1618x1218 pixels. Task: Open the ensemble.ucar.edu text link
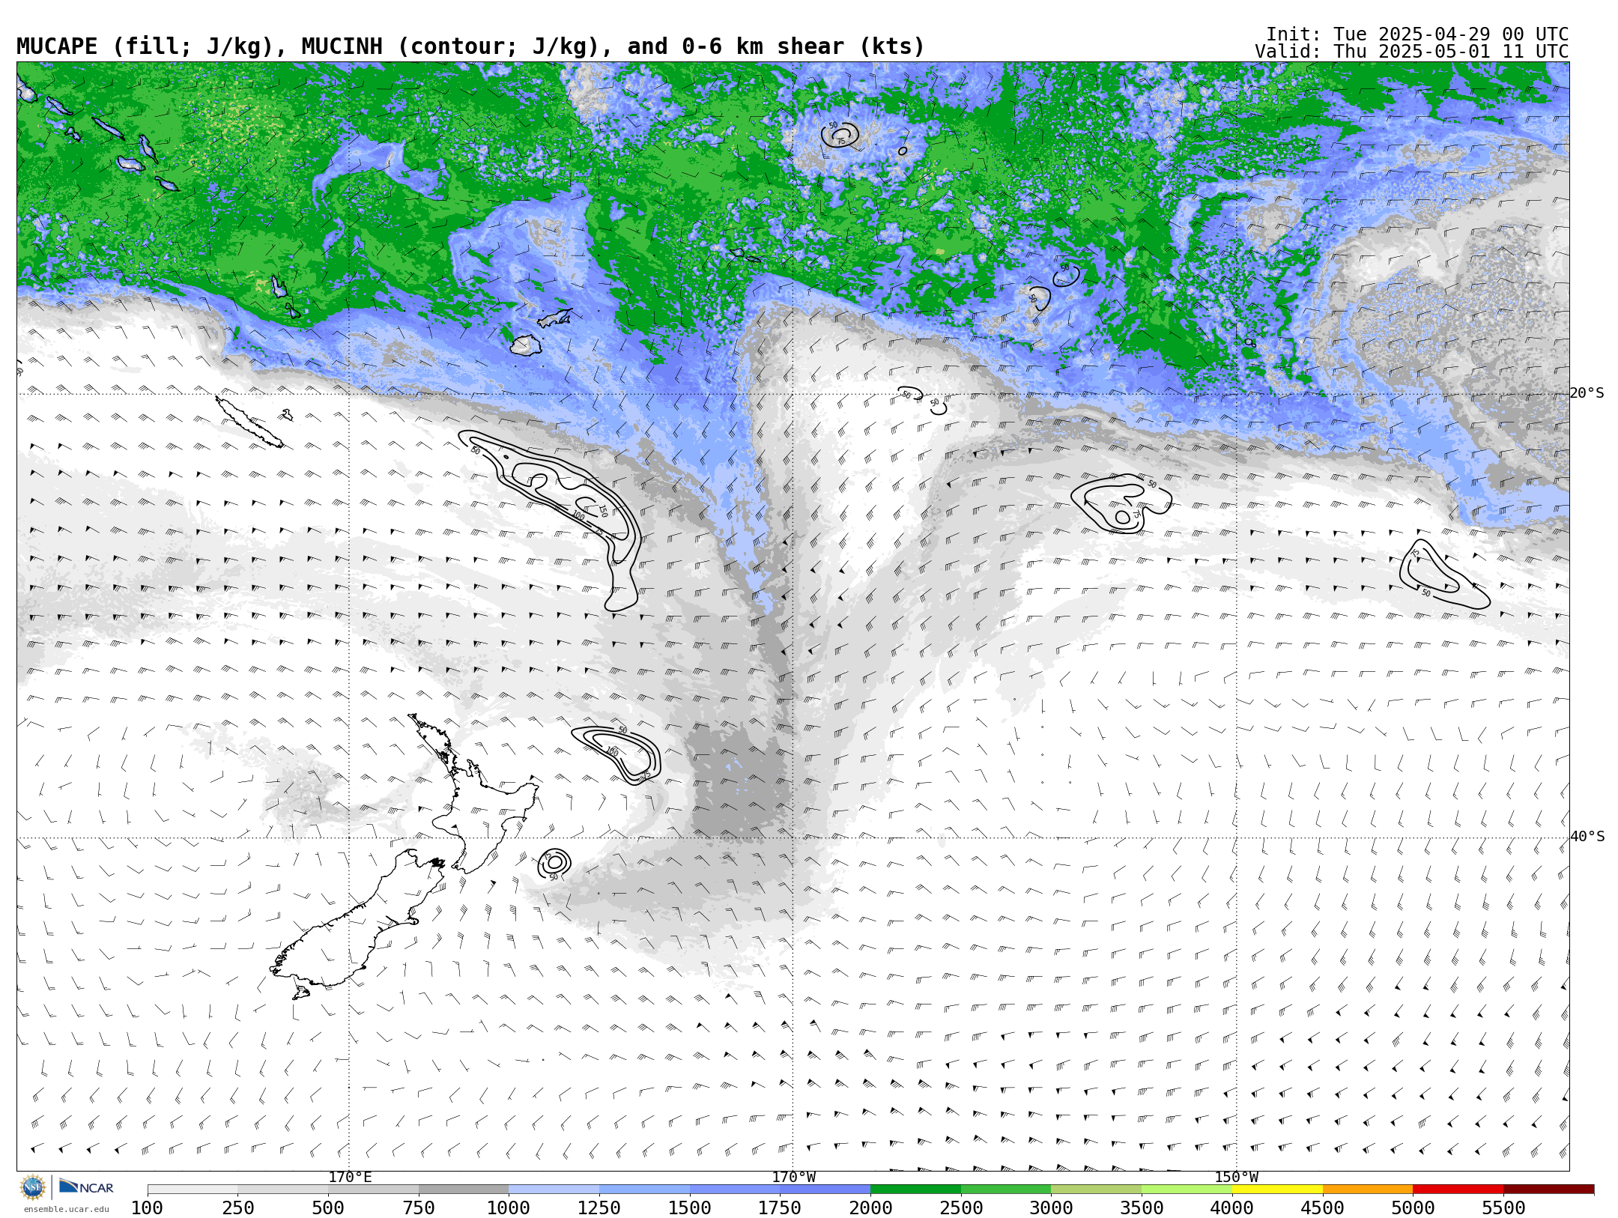66,1208
